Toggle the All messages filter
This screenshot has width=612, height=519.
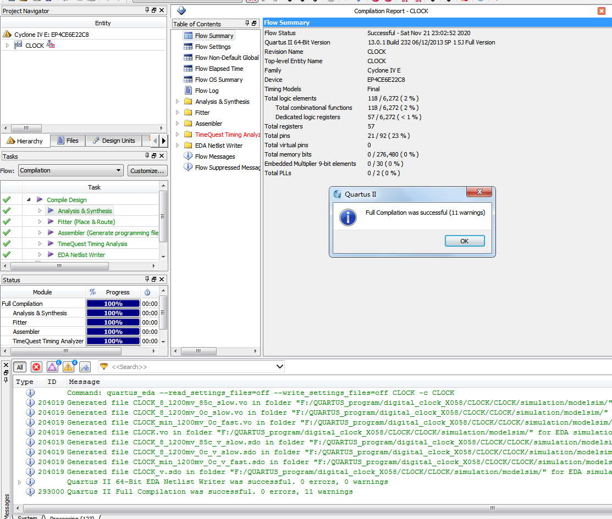20,367
